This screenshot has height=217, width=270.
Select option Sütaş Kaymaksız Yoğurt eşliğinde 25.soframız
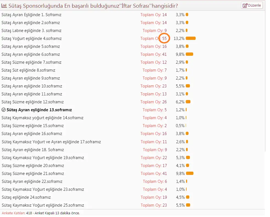(43, 205)
